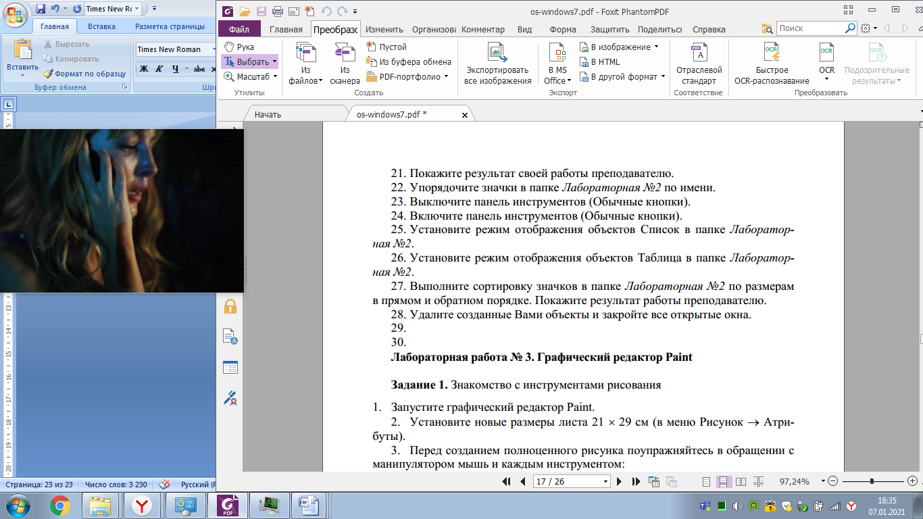Create PDF from scanner (Из сканера)
Screen dimensions: 923x519
pos(345,64)
